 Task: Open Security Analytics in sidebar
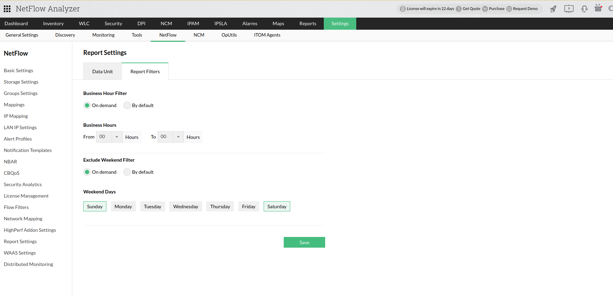(23, 184)
